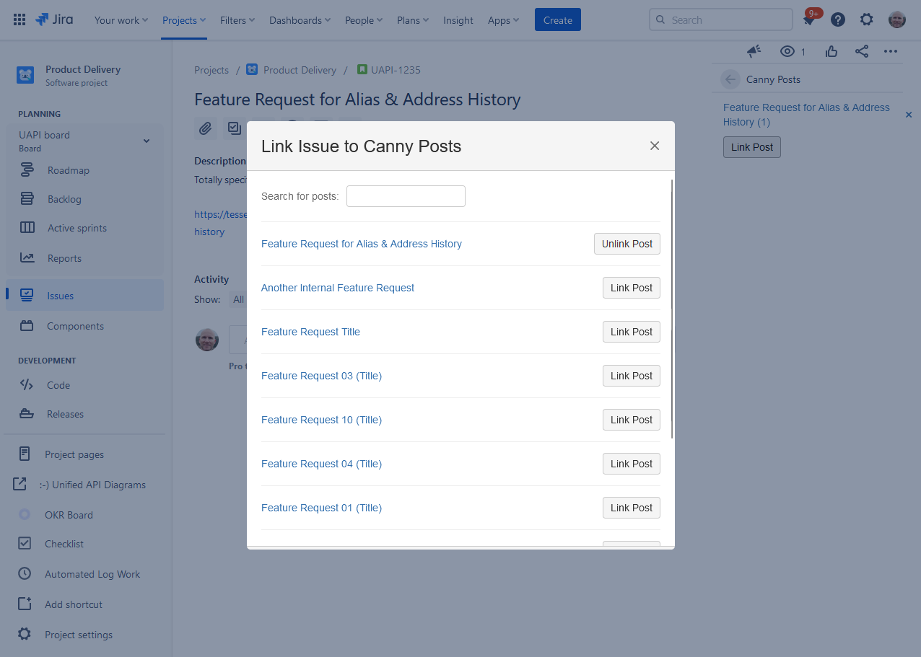
Task: Link the Another Internal Feature Request post
Action: [x=631, y=288]
